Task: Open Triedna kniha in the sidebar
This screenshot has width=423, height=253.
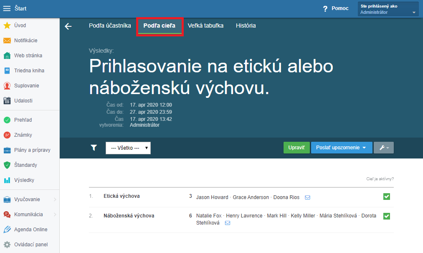Action: (30, 71)
